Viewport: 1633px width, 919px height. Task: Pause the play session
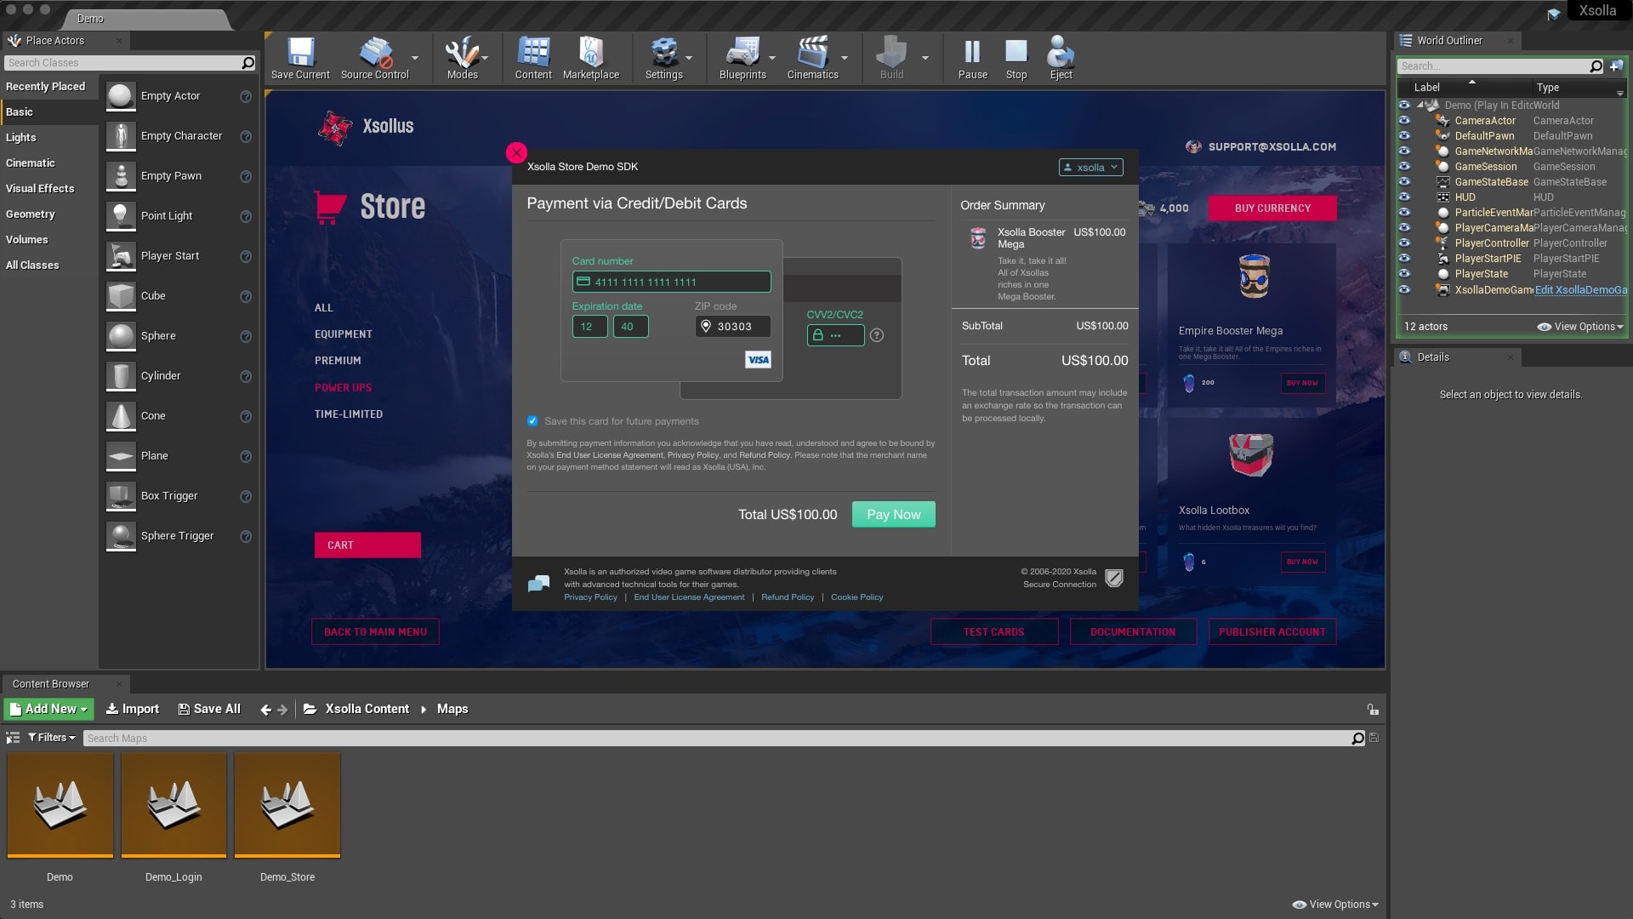pyautogui.click(x=972, y=54)
